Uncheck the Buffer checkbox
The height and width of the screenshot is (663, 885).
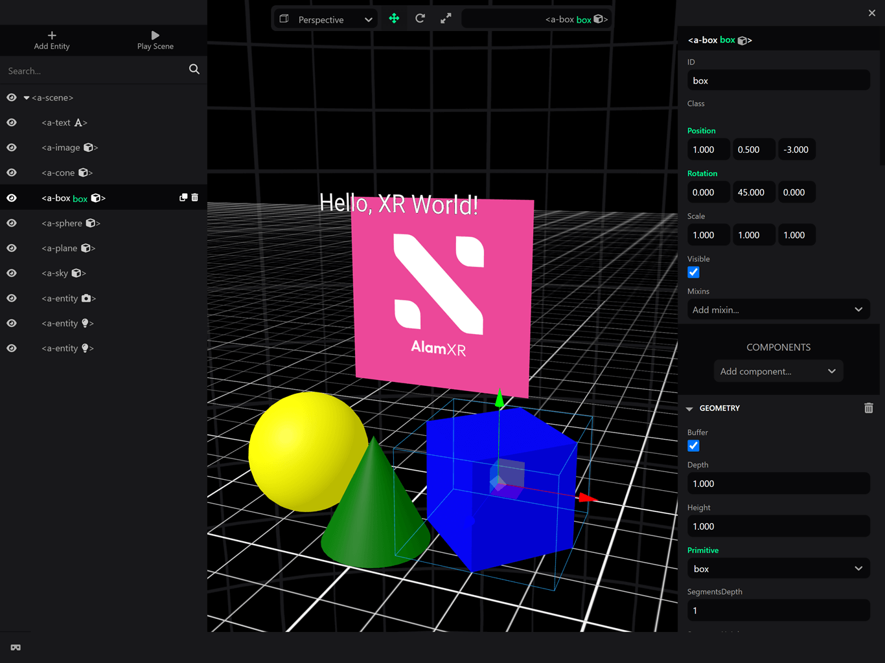(x=693, y=446)
